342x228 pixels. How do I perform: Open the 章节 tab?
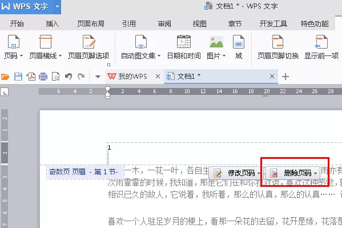[x=235, y=23]
